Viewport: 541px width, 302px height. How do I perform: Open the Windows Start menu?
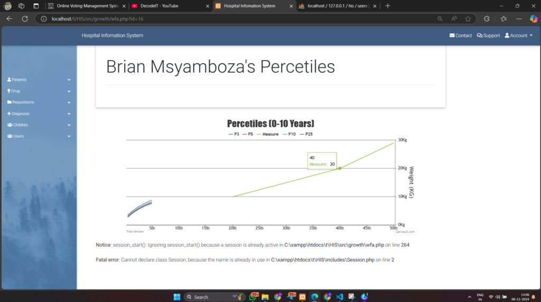(x=177, y=297)
